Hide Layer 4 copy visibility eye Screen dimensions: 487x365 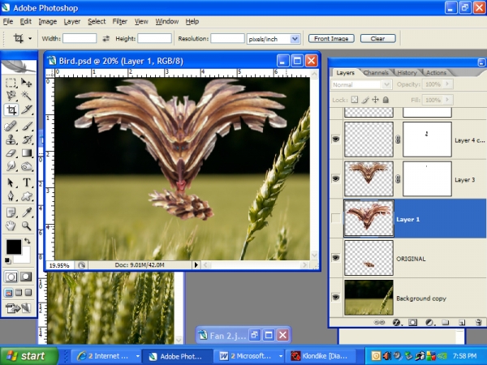click(336, 140)
